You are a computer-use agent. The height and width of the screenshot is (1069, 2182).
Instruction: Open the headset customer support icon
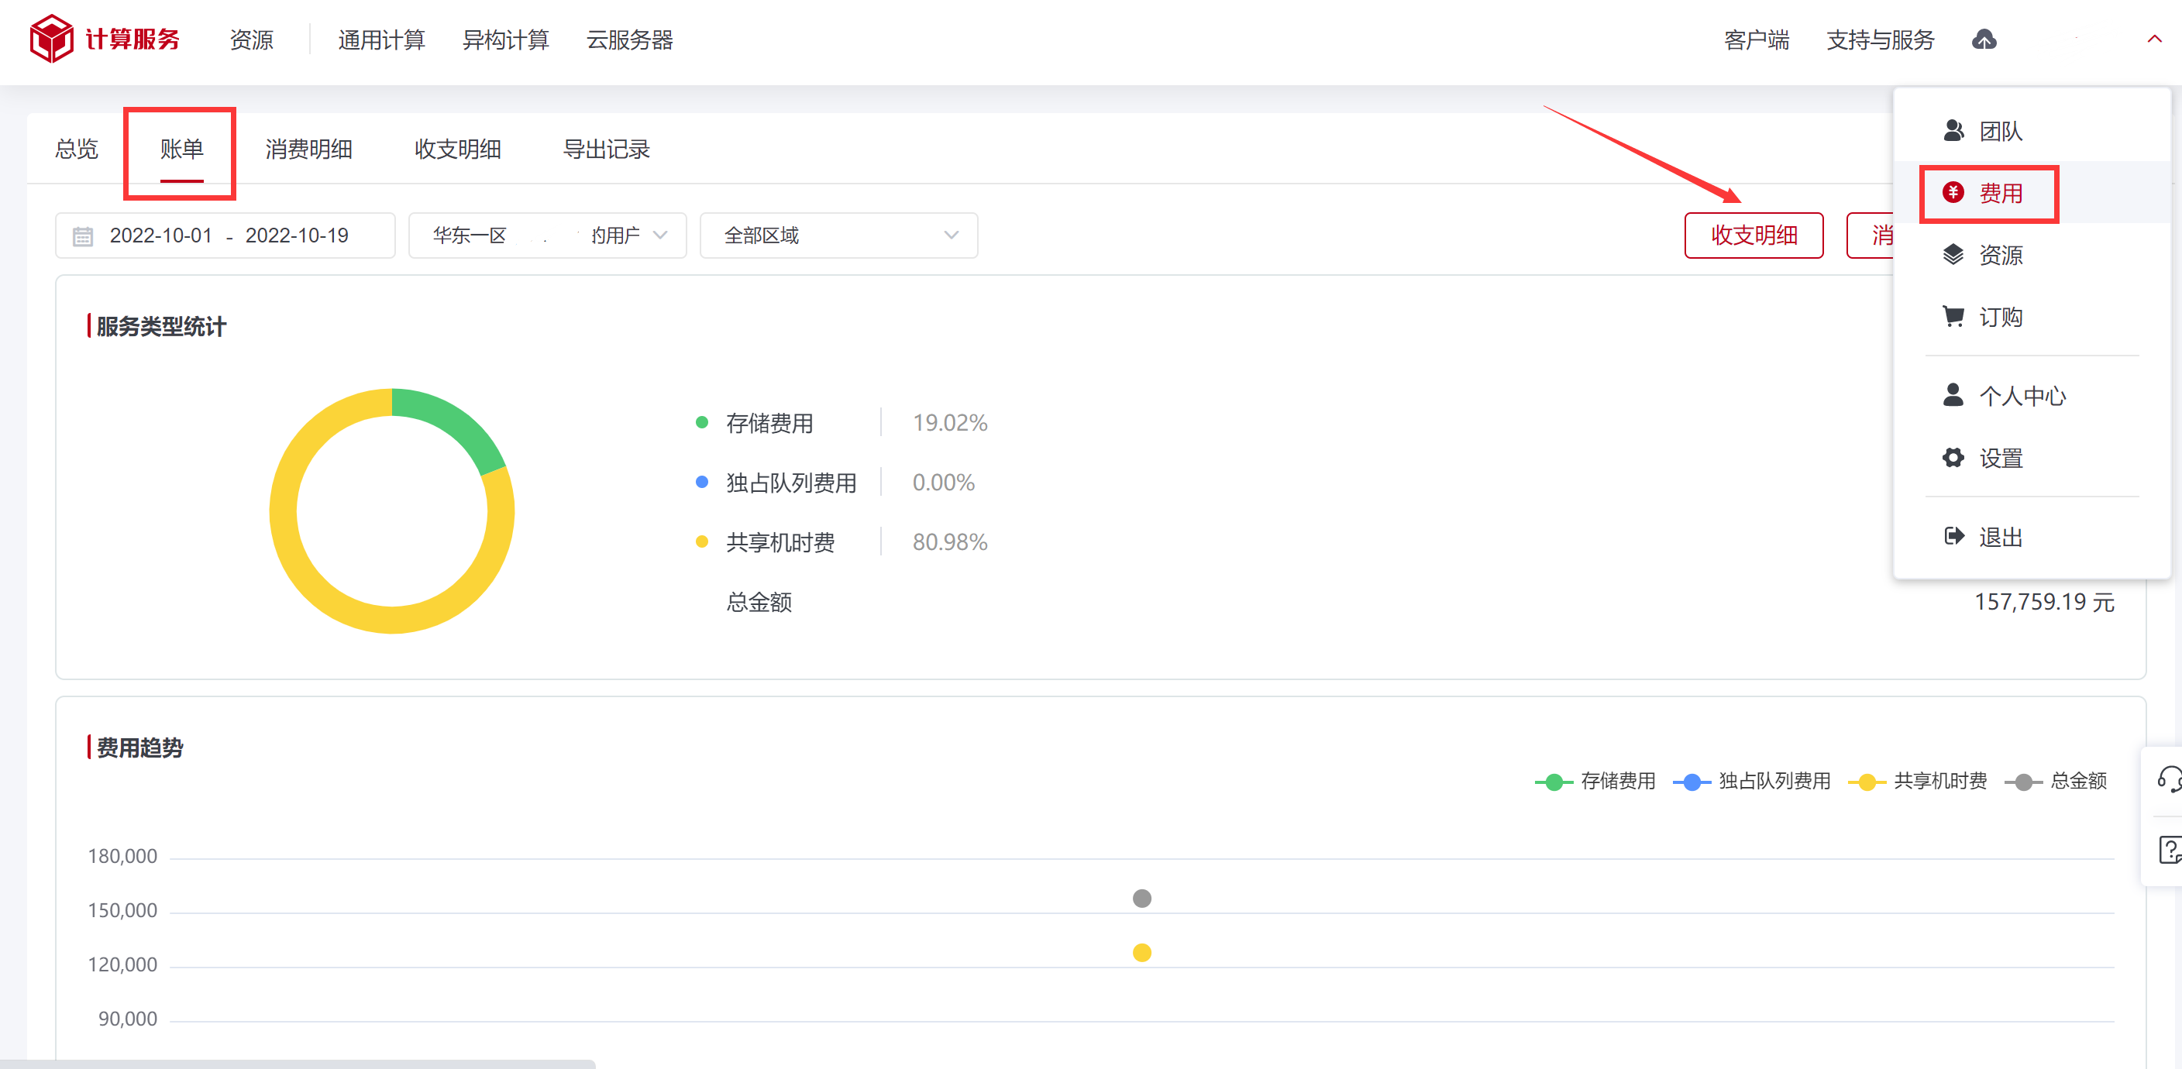coord(2170,779)
